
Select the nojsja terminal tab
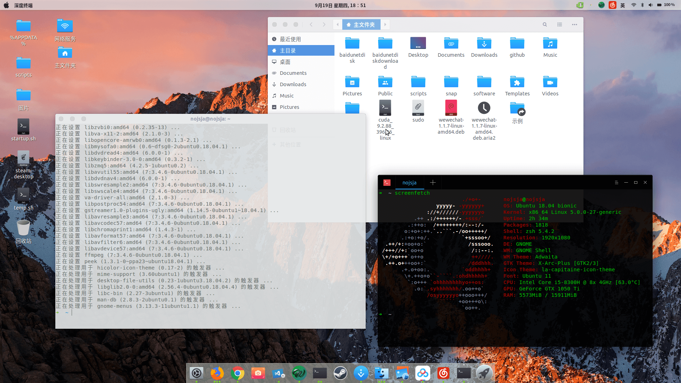(410, 182)
